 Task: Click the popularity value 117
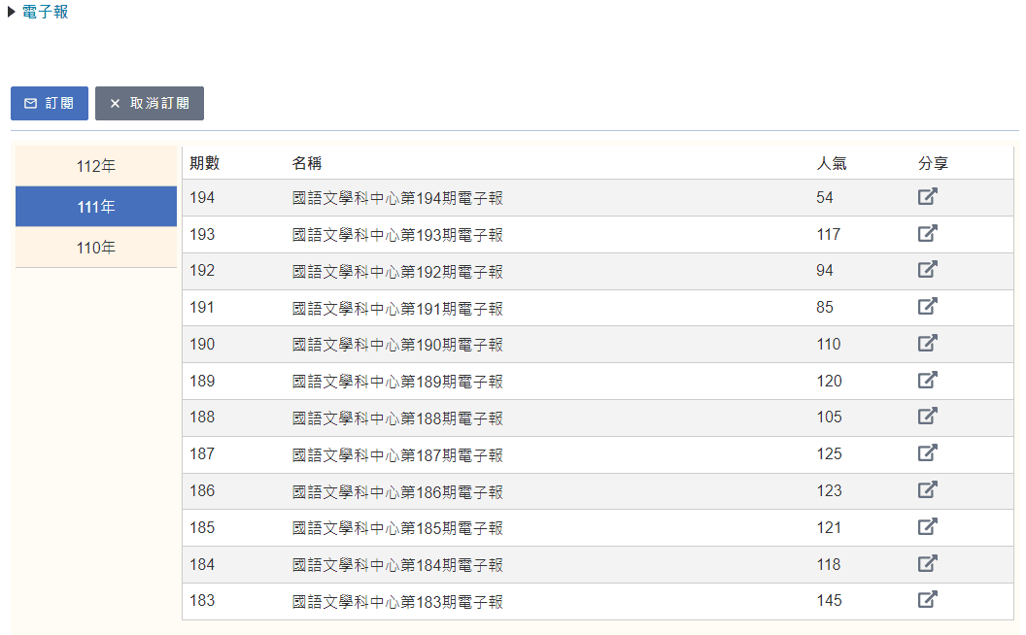pyautogui.click(x=829, y=234)
